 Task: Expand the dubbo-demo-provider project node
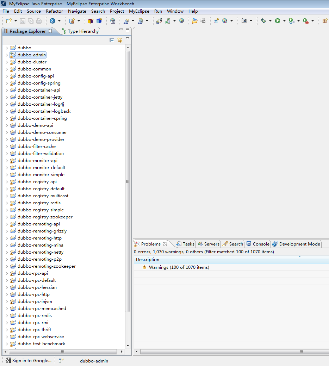7,139
